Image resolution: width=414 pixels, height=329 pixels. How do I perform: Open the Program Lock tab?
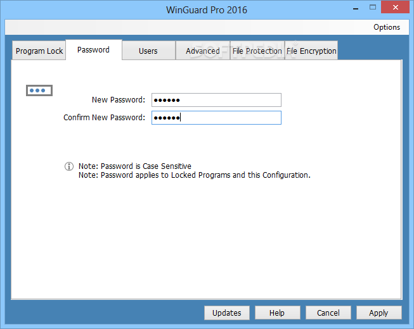tap(39, 51)
